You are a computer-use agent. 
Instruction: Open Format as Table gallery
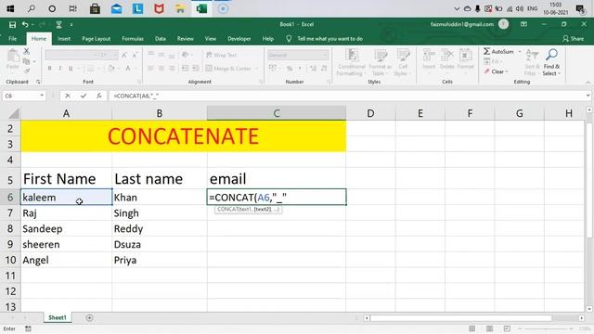pos(381,62)
